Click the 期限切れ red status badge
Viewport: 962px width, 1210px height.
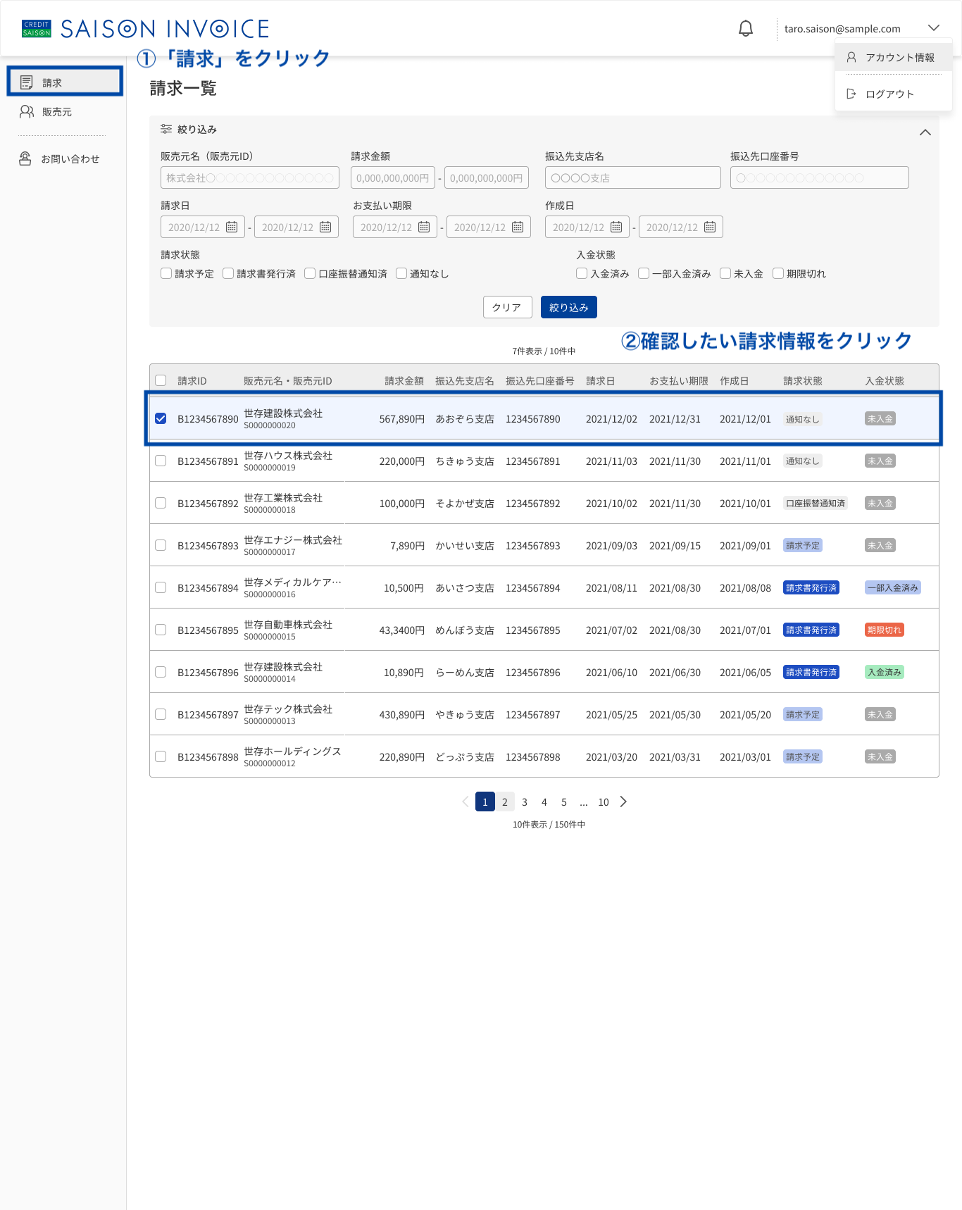(x=884, y=630)
